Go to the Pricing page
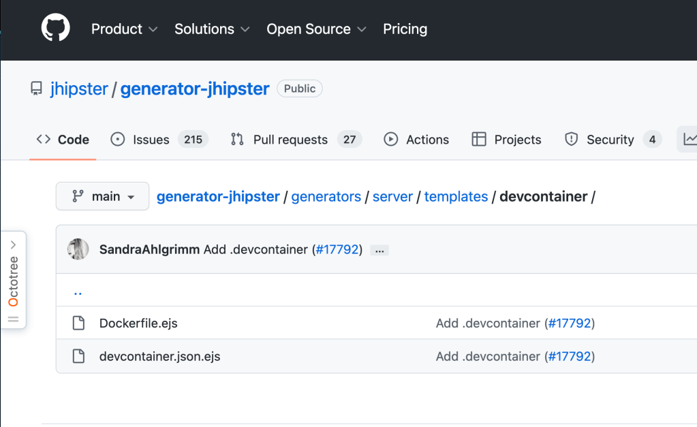Image resolution: width=697 pixels, height=427 pixels. pyautogui.click(x=405, y=29)
